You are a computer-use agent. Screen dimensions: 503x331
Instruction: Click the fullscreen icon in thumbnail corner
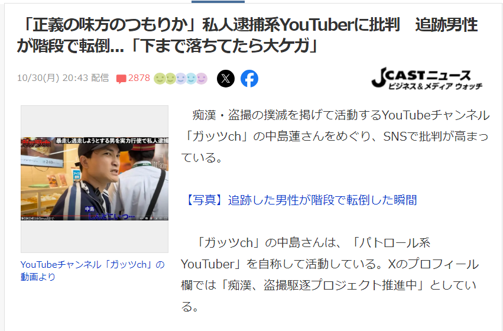tap(165, 218)
